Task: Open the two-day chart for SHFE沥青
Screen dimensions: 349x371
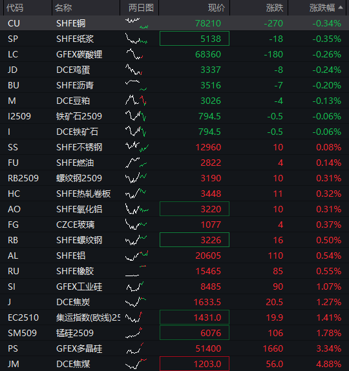Action: (136, 85)
